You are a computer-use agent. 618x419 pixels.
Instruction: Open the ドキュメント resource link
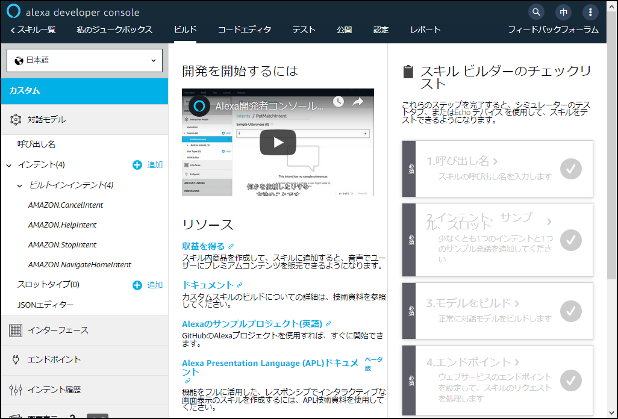click(208, 285)
